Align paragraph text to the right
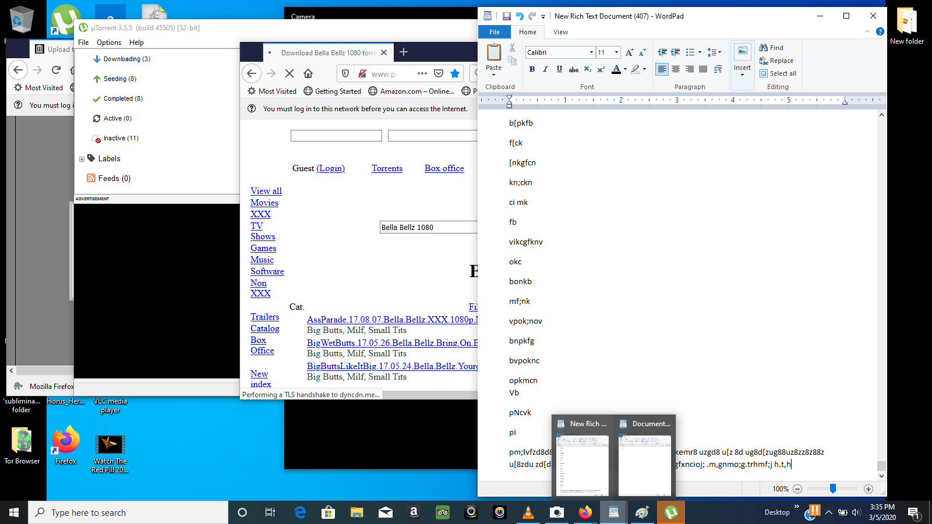Viewport: 932px width, 524px height. coord(690,69)
